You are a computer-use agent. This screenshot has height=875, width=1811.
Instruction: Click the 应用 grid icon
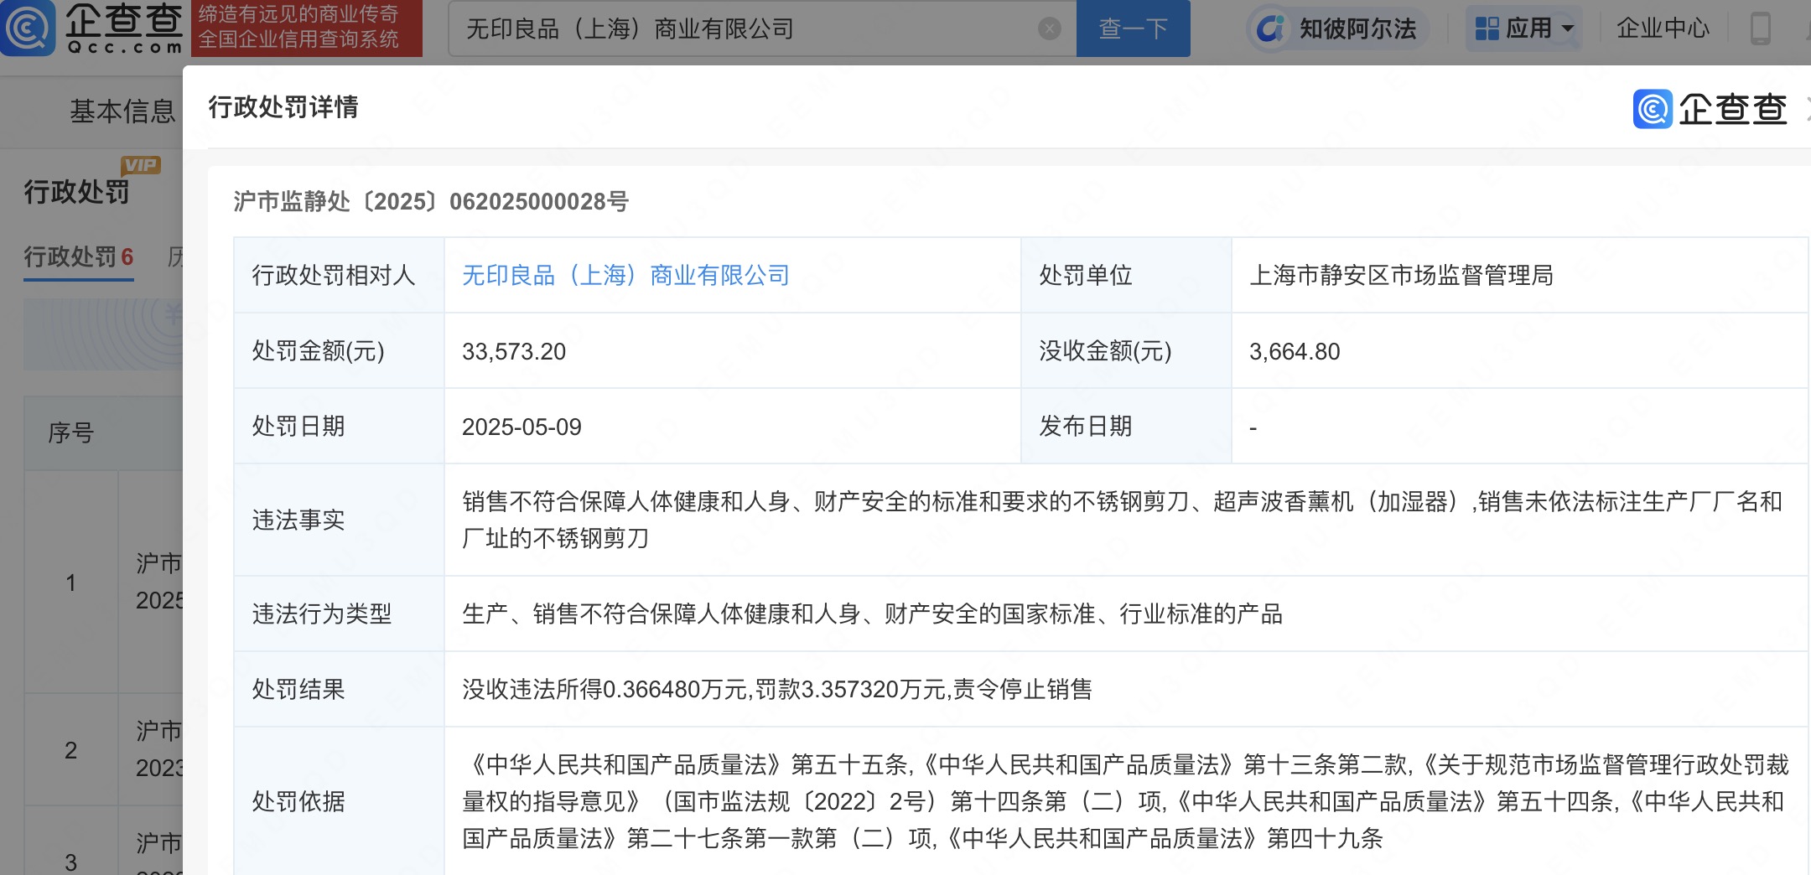click(x=1487, y=29)
